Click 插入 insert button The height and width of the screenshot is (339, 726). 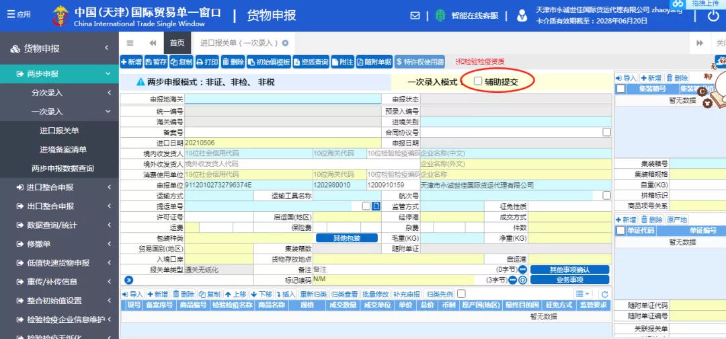[x=286, y=294]
